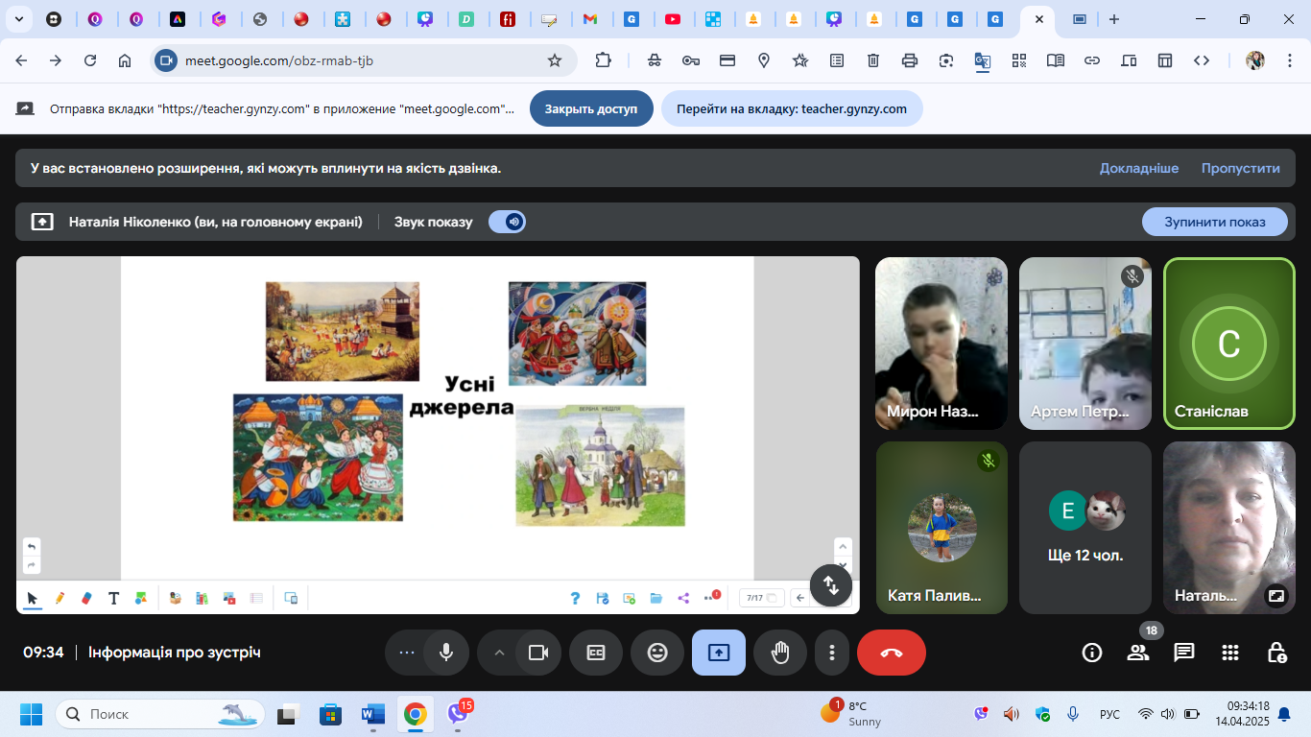
Task: Open page overview showing 7/17
Action: pos(762,598)
